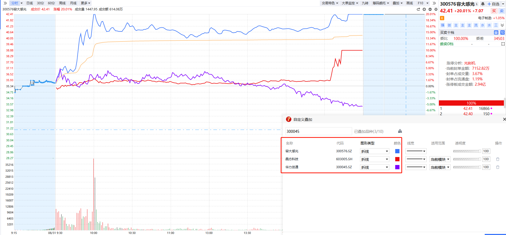
Task: Click the clear-all overlays broom icon
Action: pyautogui.click(x=400, y=131)
